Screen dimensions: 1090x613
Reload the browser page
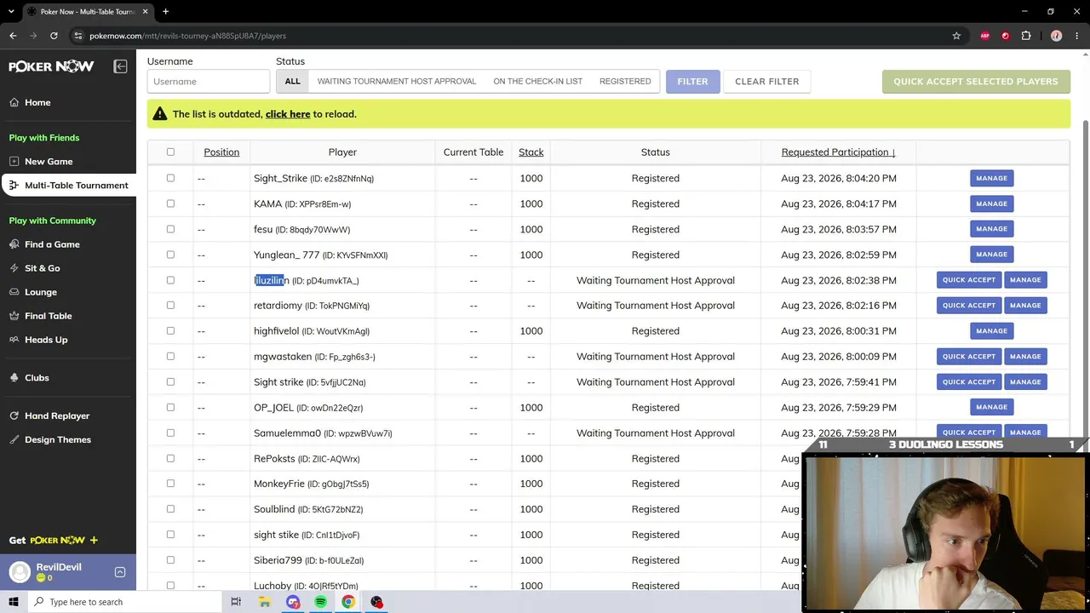[54, 36]
